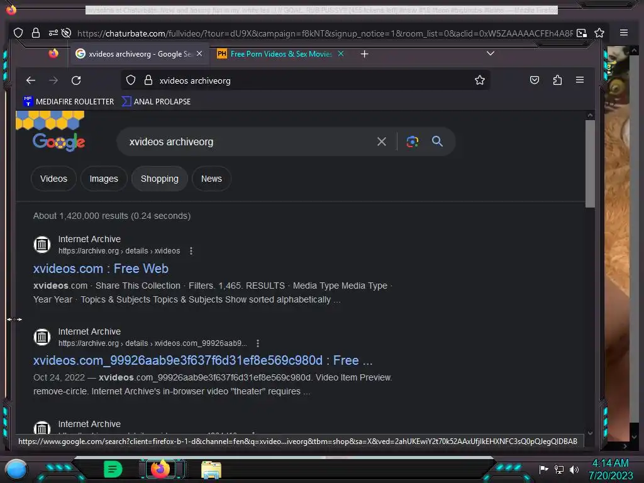Open options dots for first archive.org result
This screenshot has width=644, height=483.
[x=191, y=251]
